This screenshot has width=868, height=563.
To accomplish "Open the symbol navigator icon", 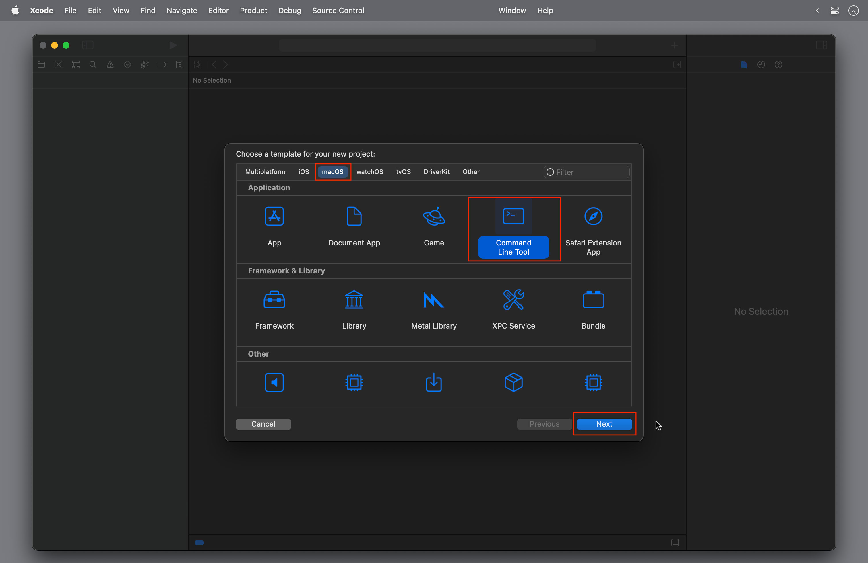I will point(75,64).
